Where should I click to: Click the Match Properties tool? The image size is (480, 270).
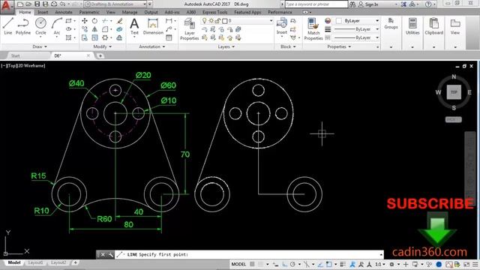click(x=313, y=29)
